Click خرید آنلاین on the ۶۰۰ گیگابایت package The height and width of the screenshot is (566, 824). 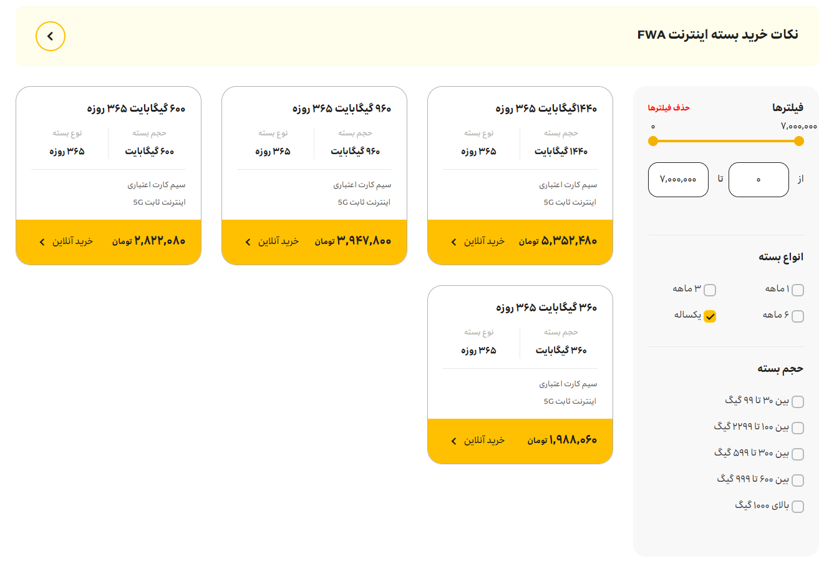click(72, 242)
